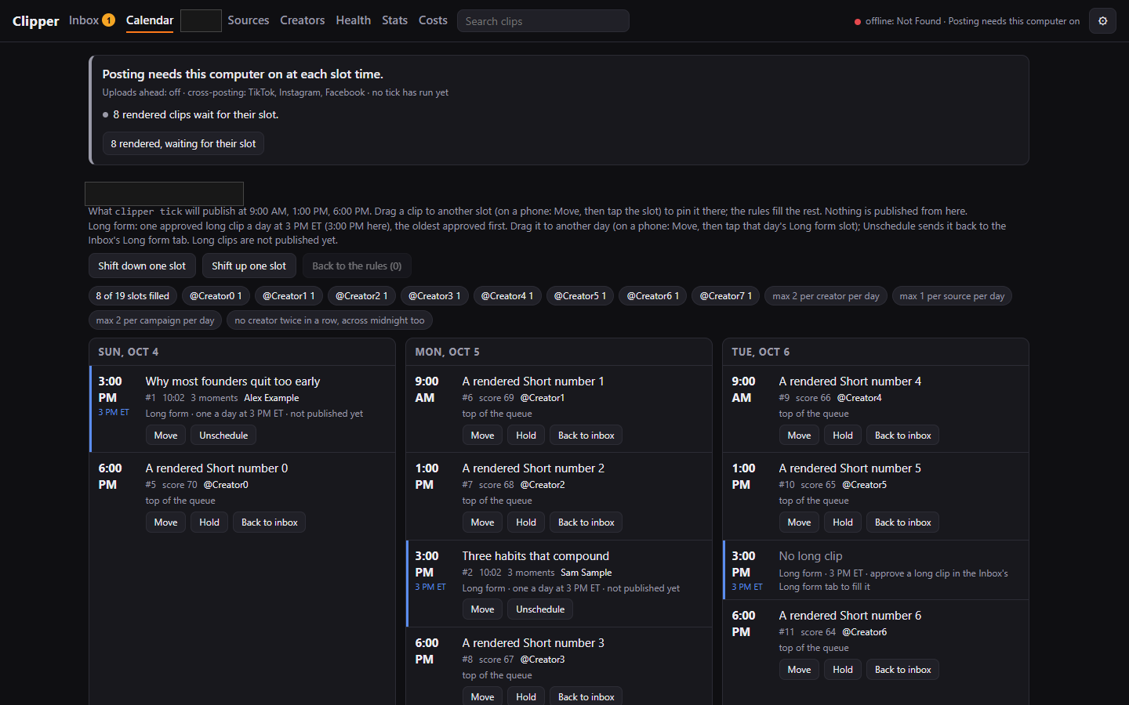Screen dimensions: 1129x705
Task: Move A rendered Short number 1
Action: click(x=482, y=436)
